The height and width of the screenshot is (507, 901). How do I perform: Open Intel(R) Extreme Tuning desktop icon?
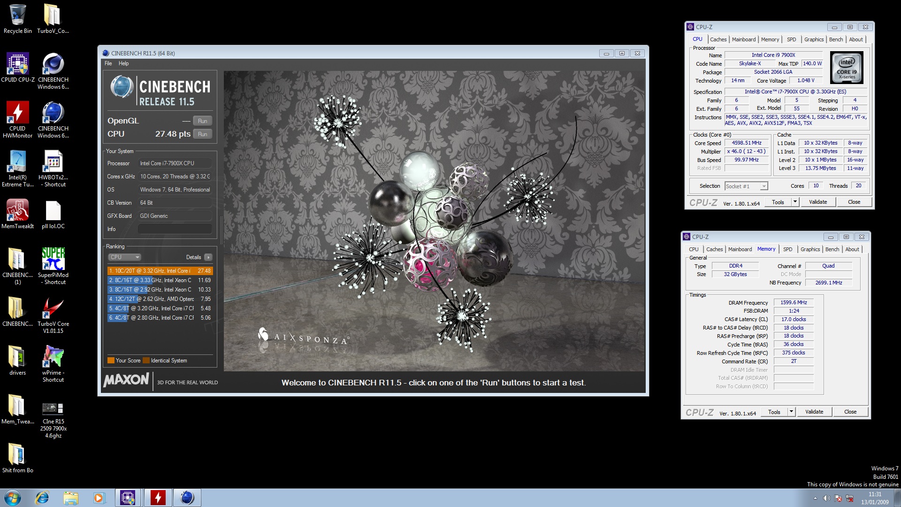click(x=18, y=169)
